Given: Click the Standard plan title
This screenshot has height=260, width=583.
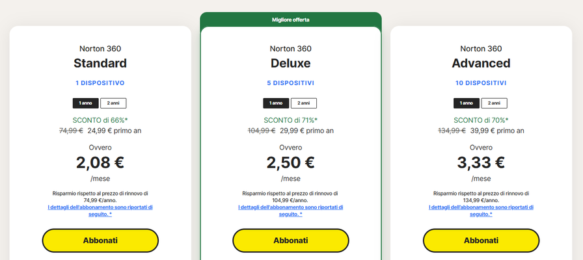Looking at the screenshot, I should (x=100, y=63).
